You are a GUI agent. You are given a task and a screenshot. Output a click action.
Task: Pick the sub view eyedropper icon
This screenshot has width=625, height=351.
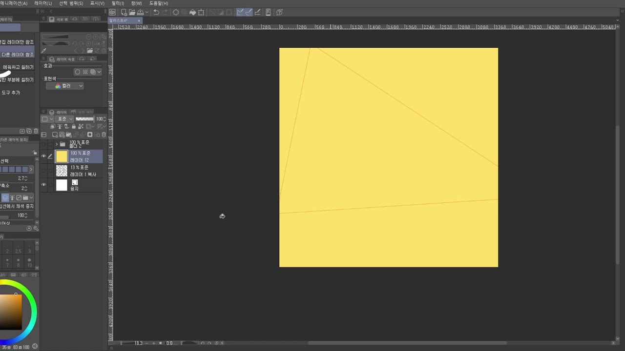click(43, 50)
